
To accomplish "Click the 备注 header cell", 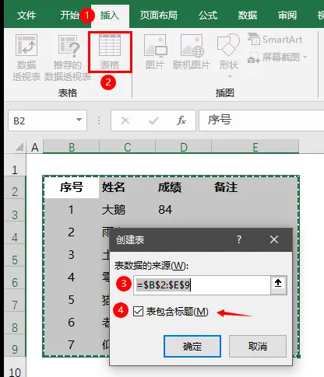I will pos(255,187).
